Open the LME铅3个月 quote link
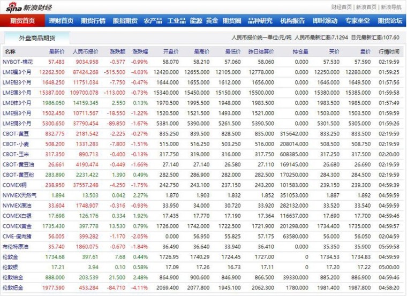Viewport: 407px width, 296px height. [17, 82]
